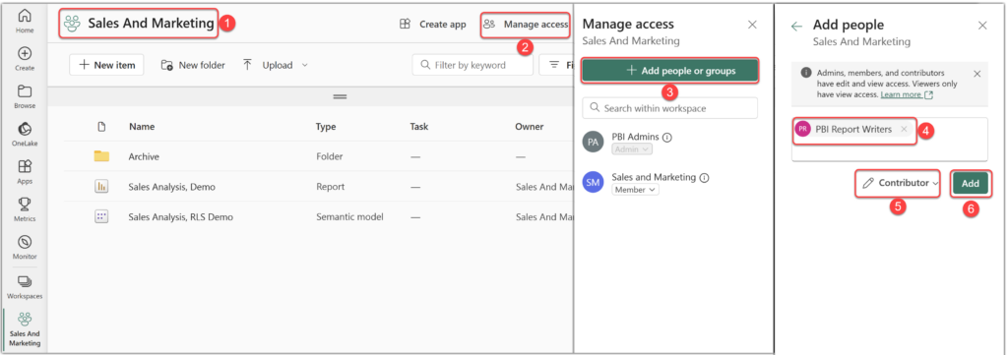Open the Archive folder

pyautogui.click(x=144, y=156)
